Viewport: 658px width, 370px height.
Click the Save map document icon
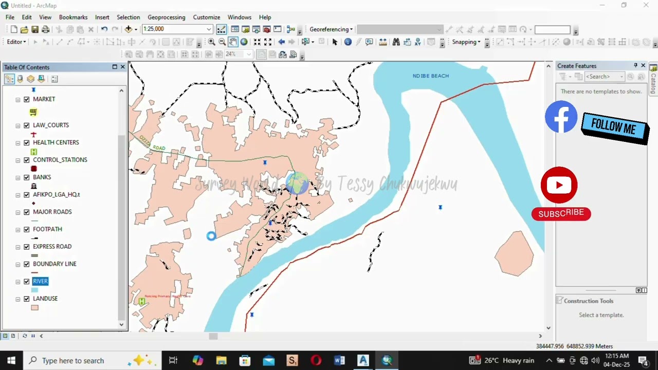tap(35, 29)
